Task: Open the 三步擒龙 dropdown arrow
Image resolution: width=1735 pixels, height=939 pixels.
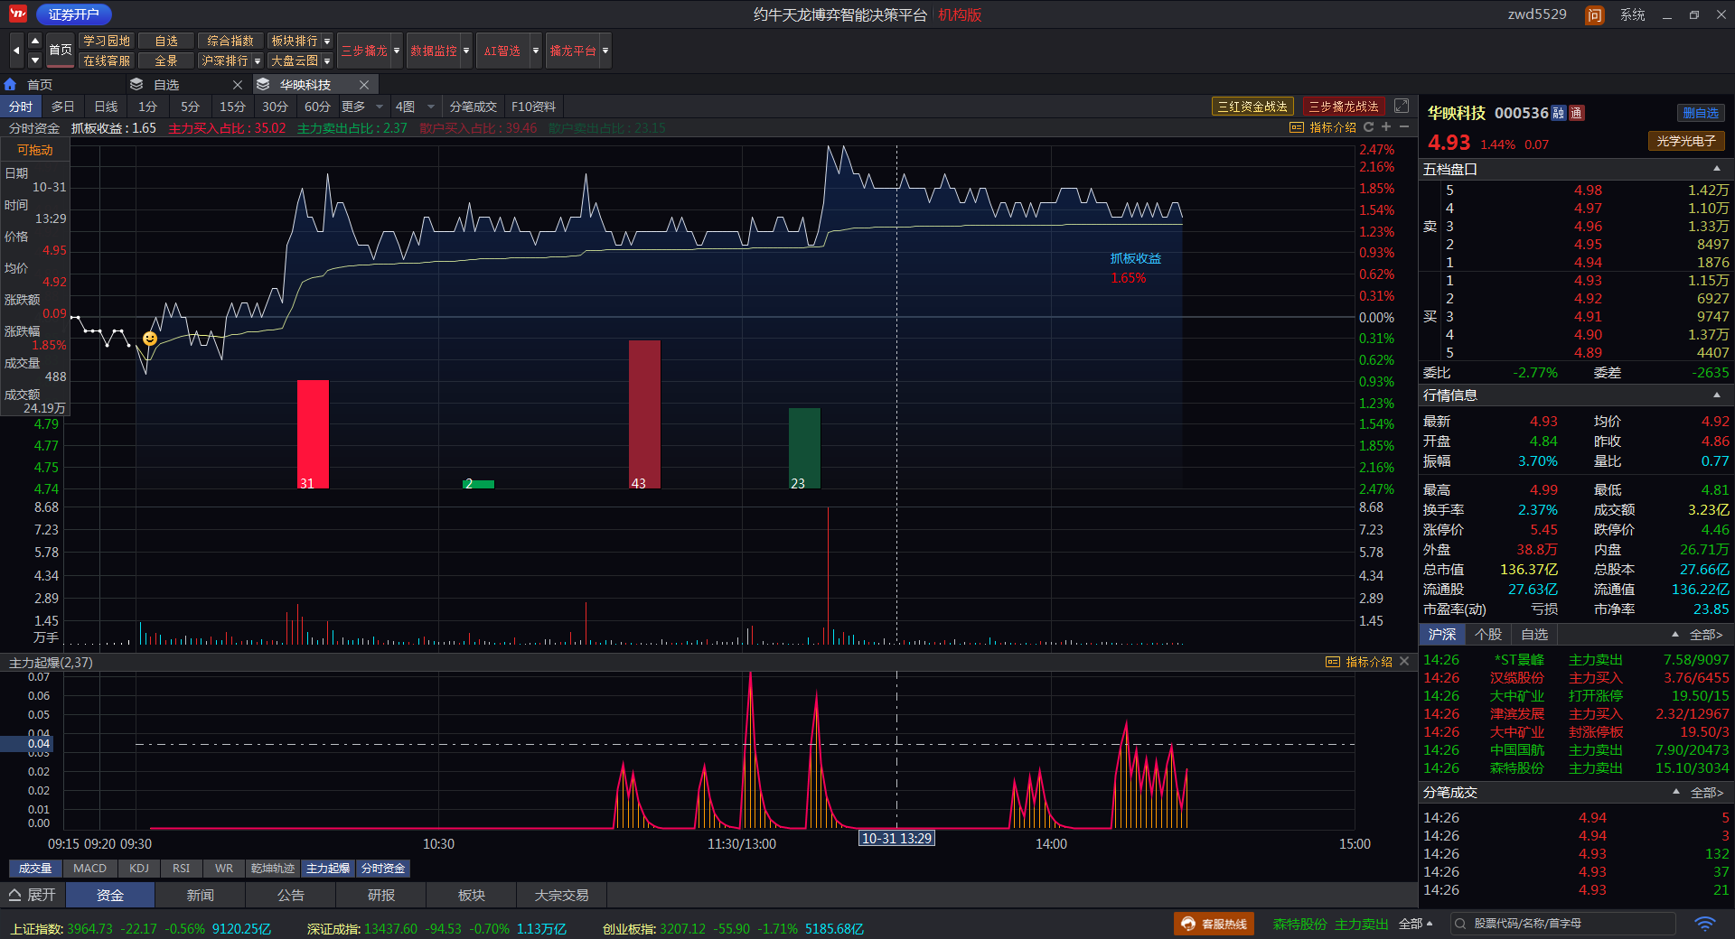Action: (397, 51)
